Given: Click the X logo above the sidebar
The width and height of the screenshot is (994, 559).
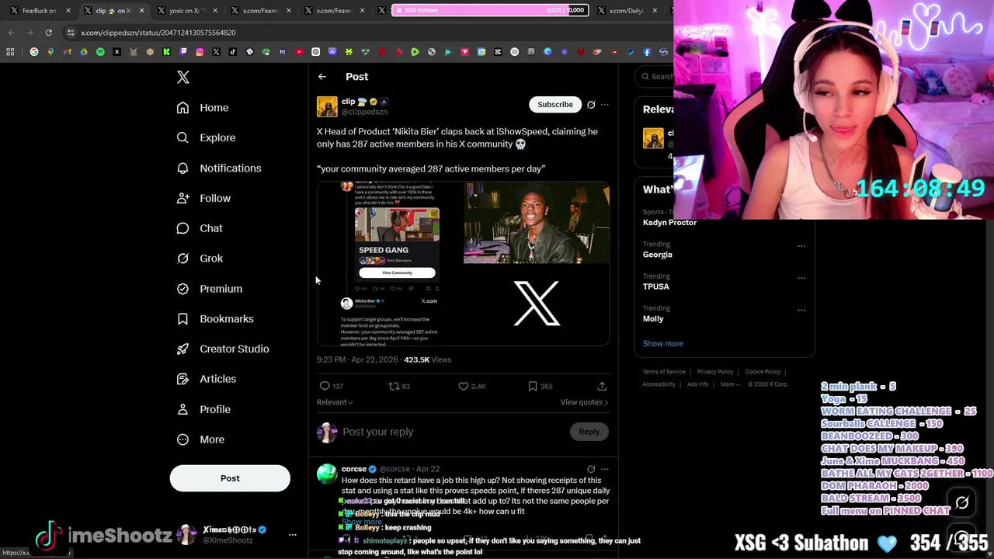Looking at the screenshot, I should (x=183, y=77).
